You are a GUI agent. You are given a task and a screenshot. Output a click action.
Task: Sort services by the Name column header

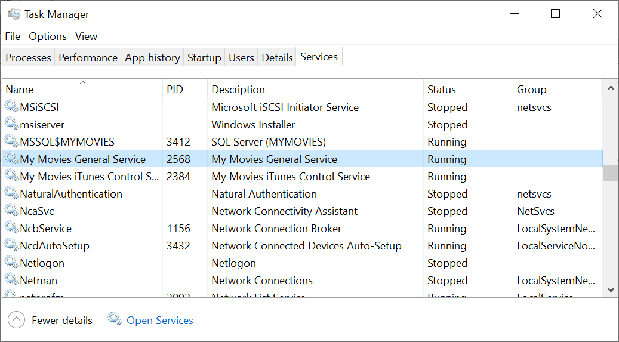[82, 90]
